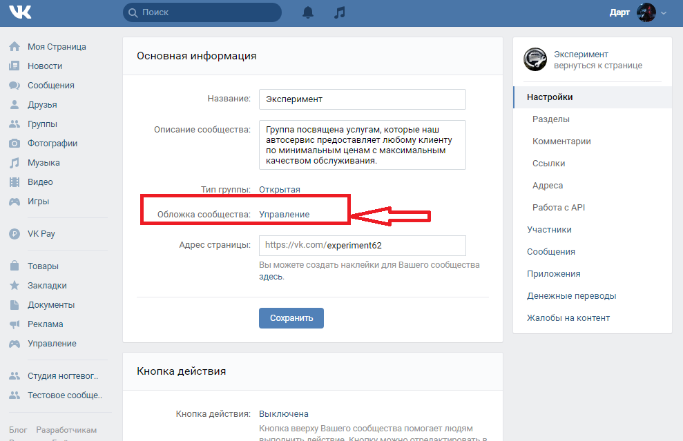Screen dimensions: 683x441
Task: Open the Участники settings section
Action: [549, 230]
